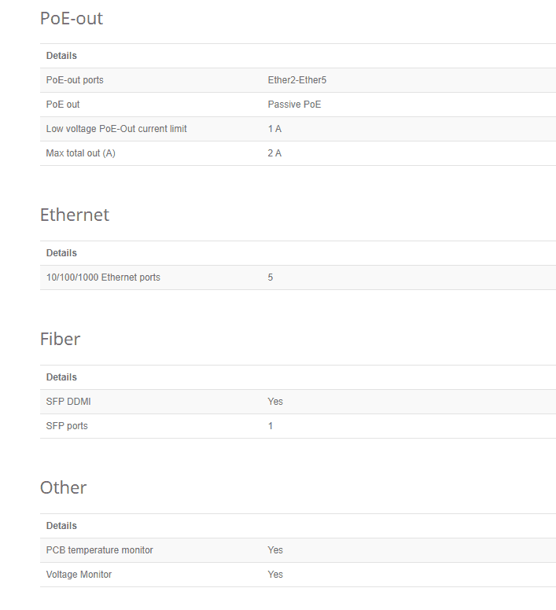
Task: Select the Ether2-Ether5 value text
Action: pos(297,80)
